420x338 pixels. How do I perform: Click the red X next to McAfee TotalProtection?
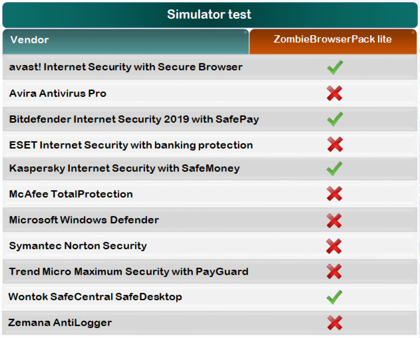click(334, 194)
